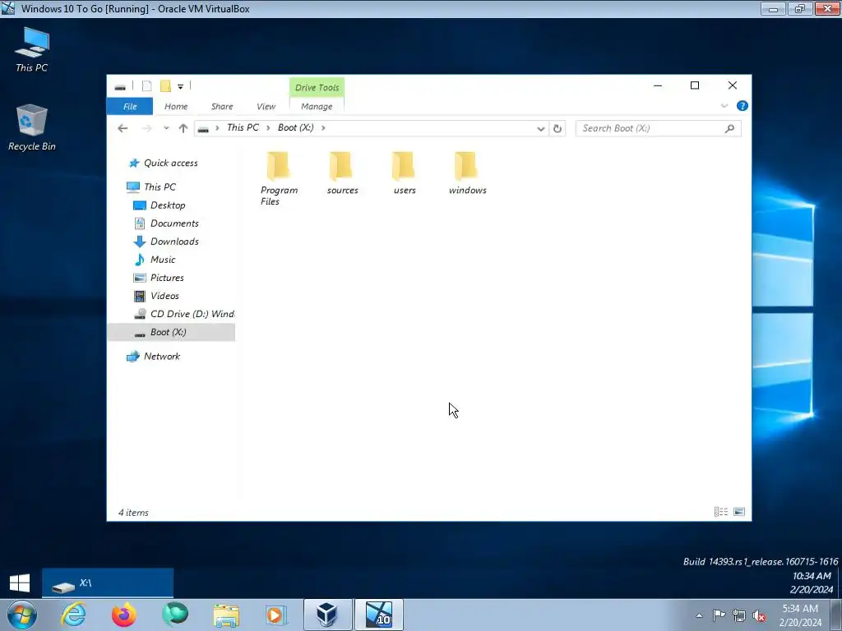Click the Back navigation arrow

coord(123,128)
